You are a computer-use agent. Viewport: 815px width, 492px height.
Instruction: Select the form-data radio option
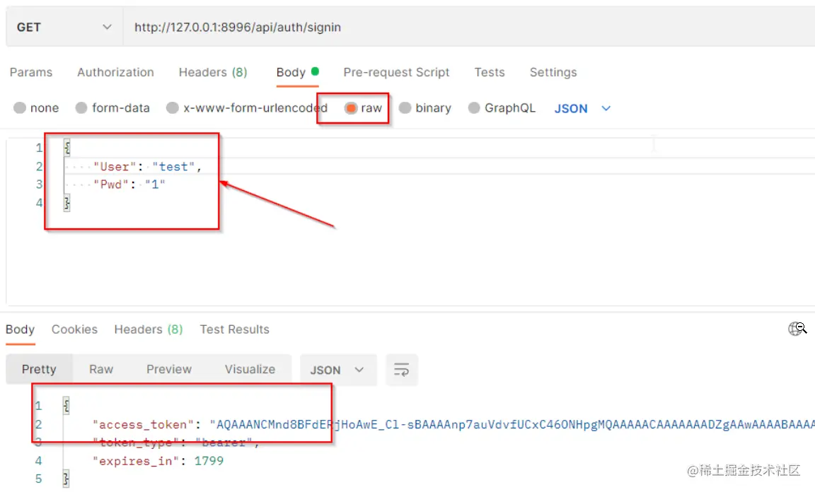pos(81,107)
